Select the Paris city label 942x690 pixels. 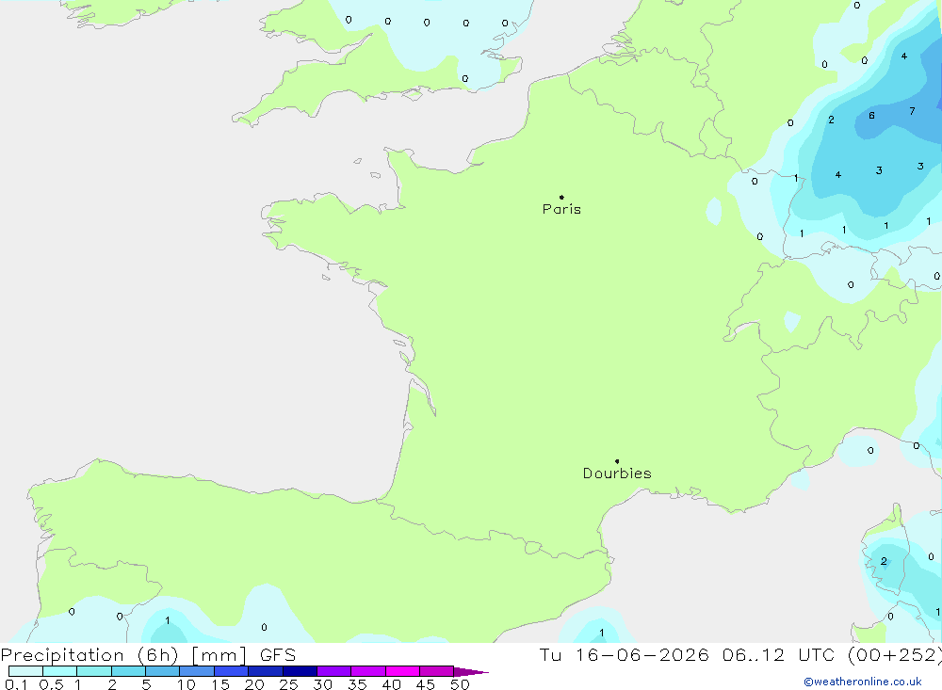point(561,209)
